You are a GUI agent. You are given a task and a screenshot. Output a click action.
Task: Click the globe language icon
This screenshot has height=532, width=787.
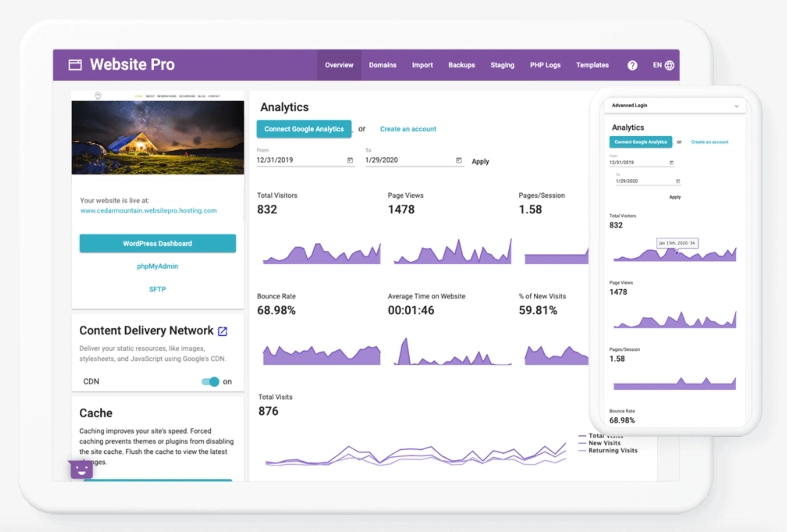pyautogui.click(x=670, y=66)
